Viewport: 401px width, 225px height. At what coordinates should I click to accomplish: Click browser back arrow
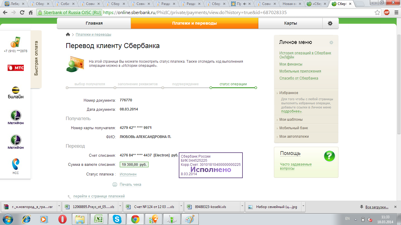pyautogui.click(x=5, y=13)
